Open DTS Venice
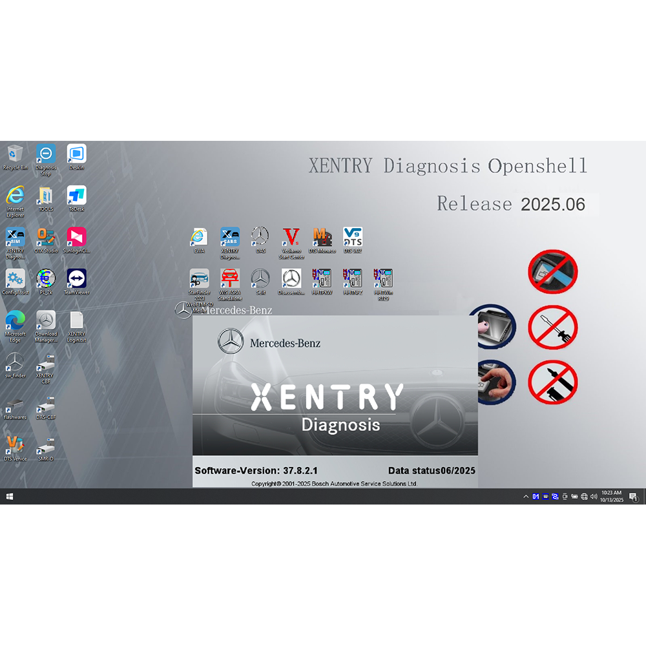646x646 pixels. 15,446
